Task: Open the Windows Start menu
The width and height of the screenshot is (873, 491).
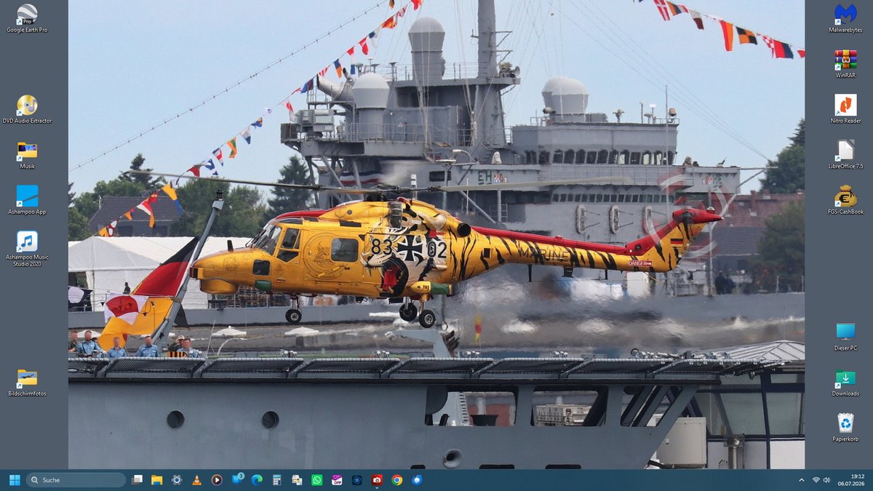Action: point(15,480)
